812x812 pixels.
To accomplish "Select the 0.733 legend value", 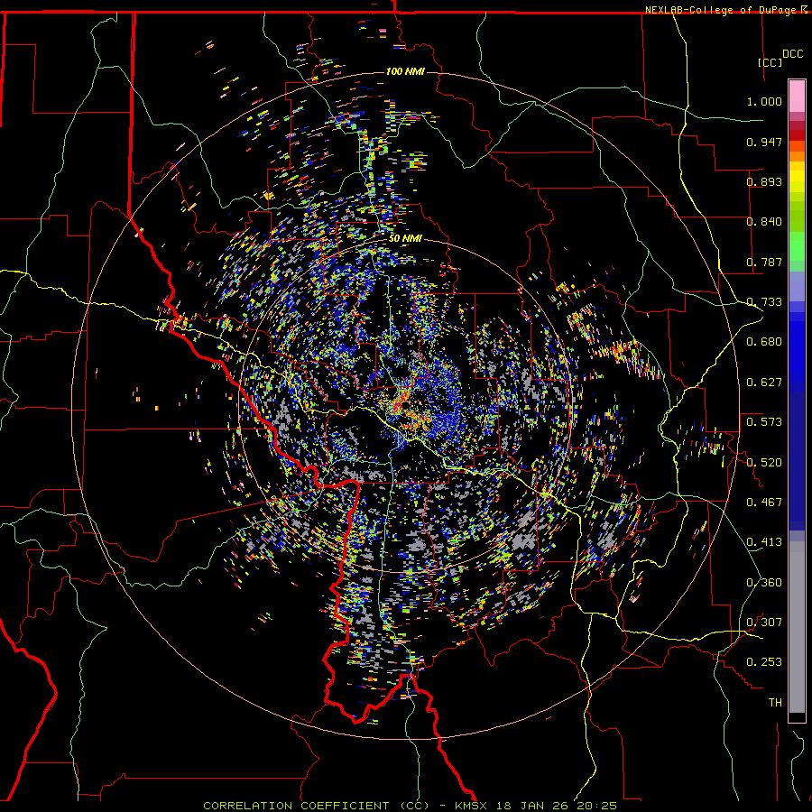I will (x=764, y=302).
